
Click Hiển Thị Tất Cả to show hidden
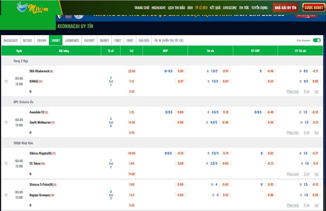click(173, 40)
